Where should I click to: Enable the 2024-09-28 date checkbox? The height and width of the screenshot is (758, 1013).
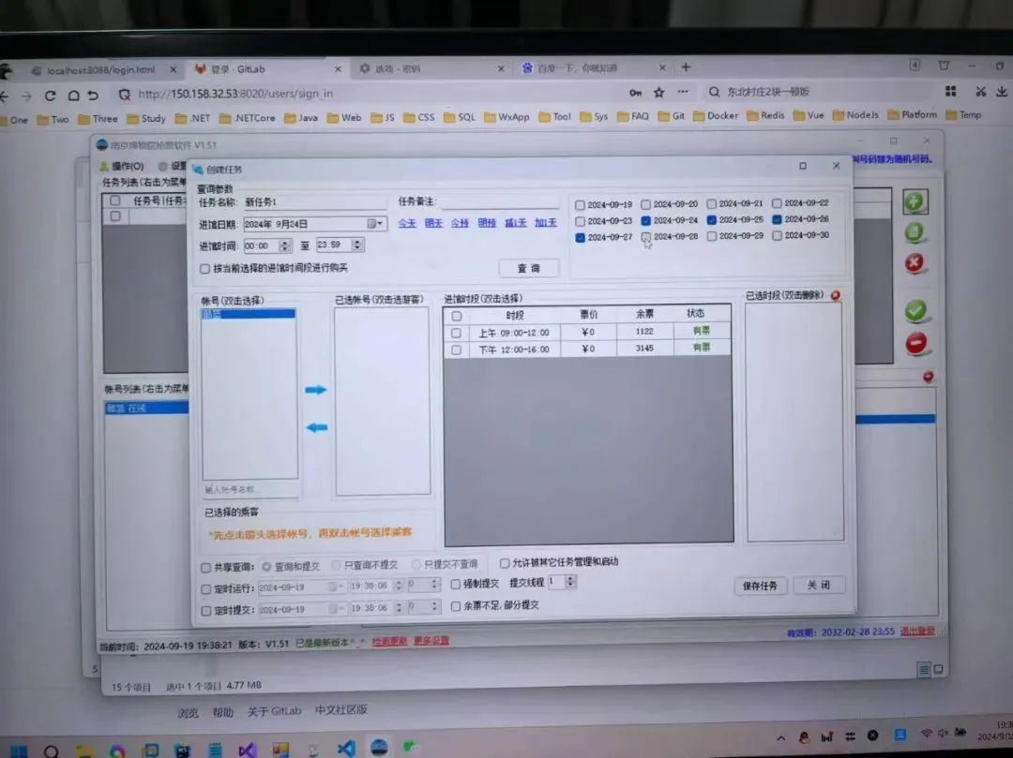[647, 235]
